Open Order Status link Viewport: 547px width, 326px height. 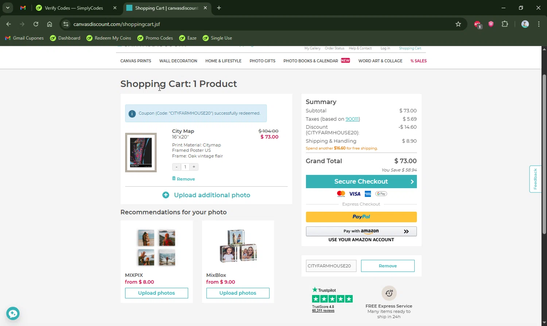[334, 48]
